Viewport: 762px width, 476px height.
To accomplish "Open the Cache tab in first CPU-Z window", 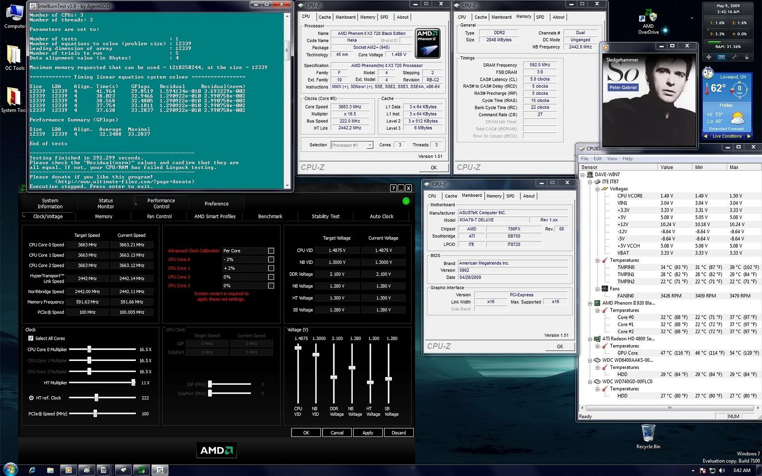I will [x=325, y=17].
